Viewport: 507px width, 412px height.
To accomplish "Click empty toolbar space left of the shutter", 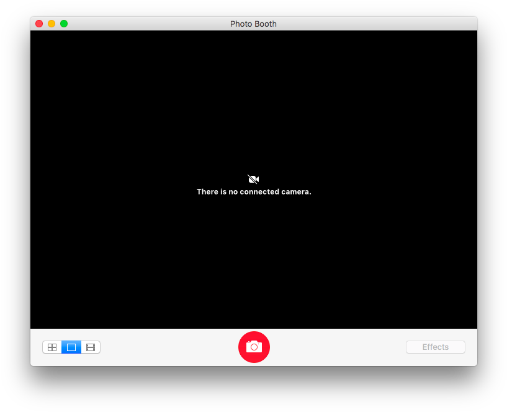I will (168, 347).
